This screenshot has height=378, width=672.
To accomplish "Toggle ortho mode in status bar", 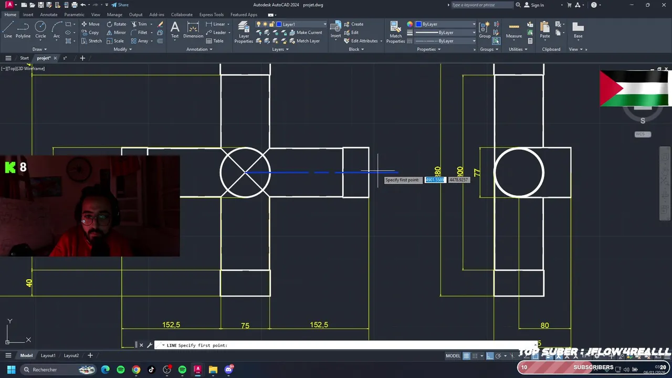I will point(490,355).
